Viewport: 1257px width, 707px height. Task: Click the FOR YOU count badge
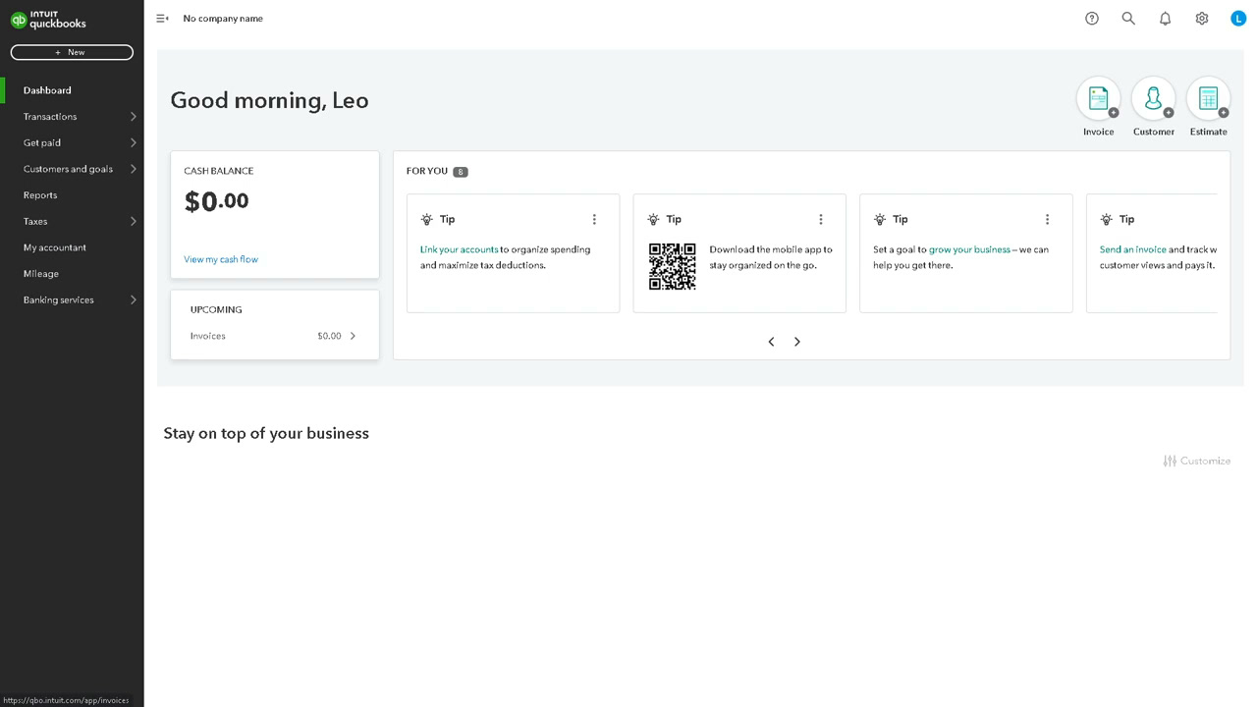tap(461, 172)
